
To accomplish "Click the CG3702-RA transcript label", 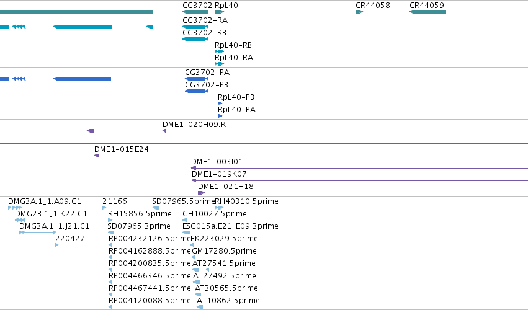I will pos(205,20).
